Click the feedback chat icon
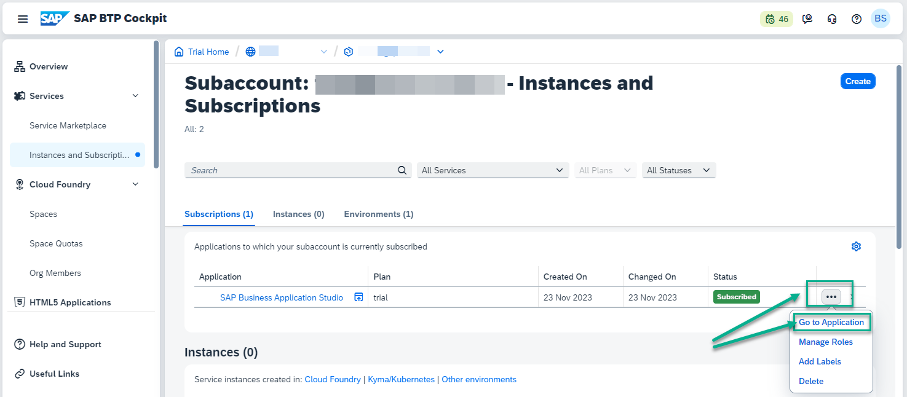This screenshot has width=907, height=397. point(807,18)
